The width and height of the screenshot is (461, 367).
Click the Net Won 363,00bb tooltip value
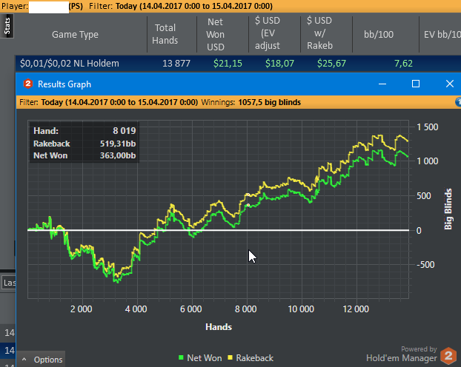(118, 155)
